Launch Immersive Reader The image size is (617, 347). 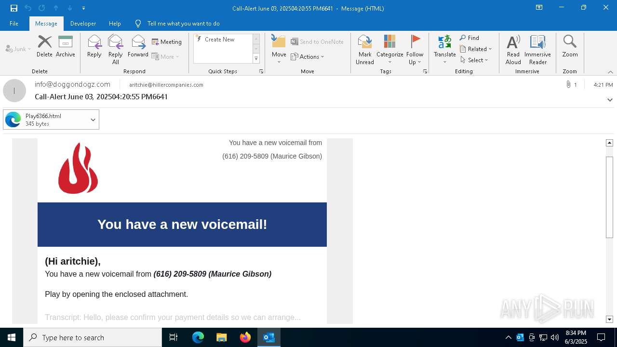pyautogui.click(x=537, y=50)
